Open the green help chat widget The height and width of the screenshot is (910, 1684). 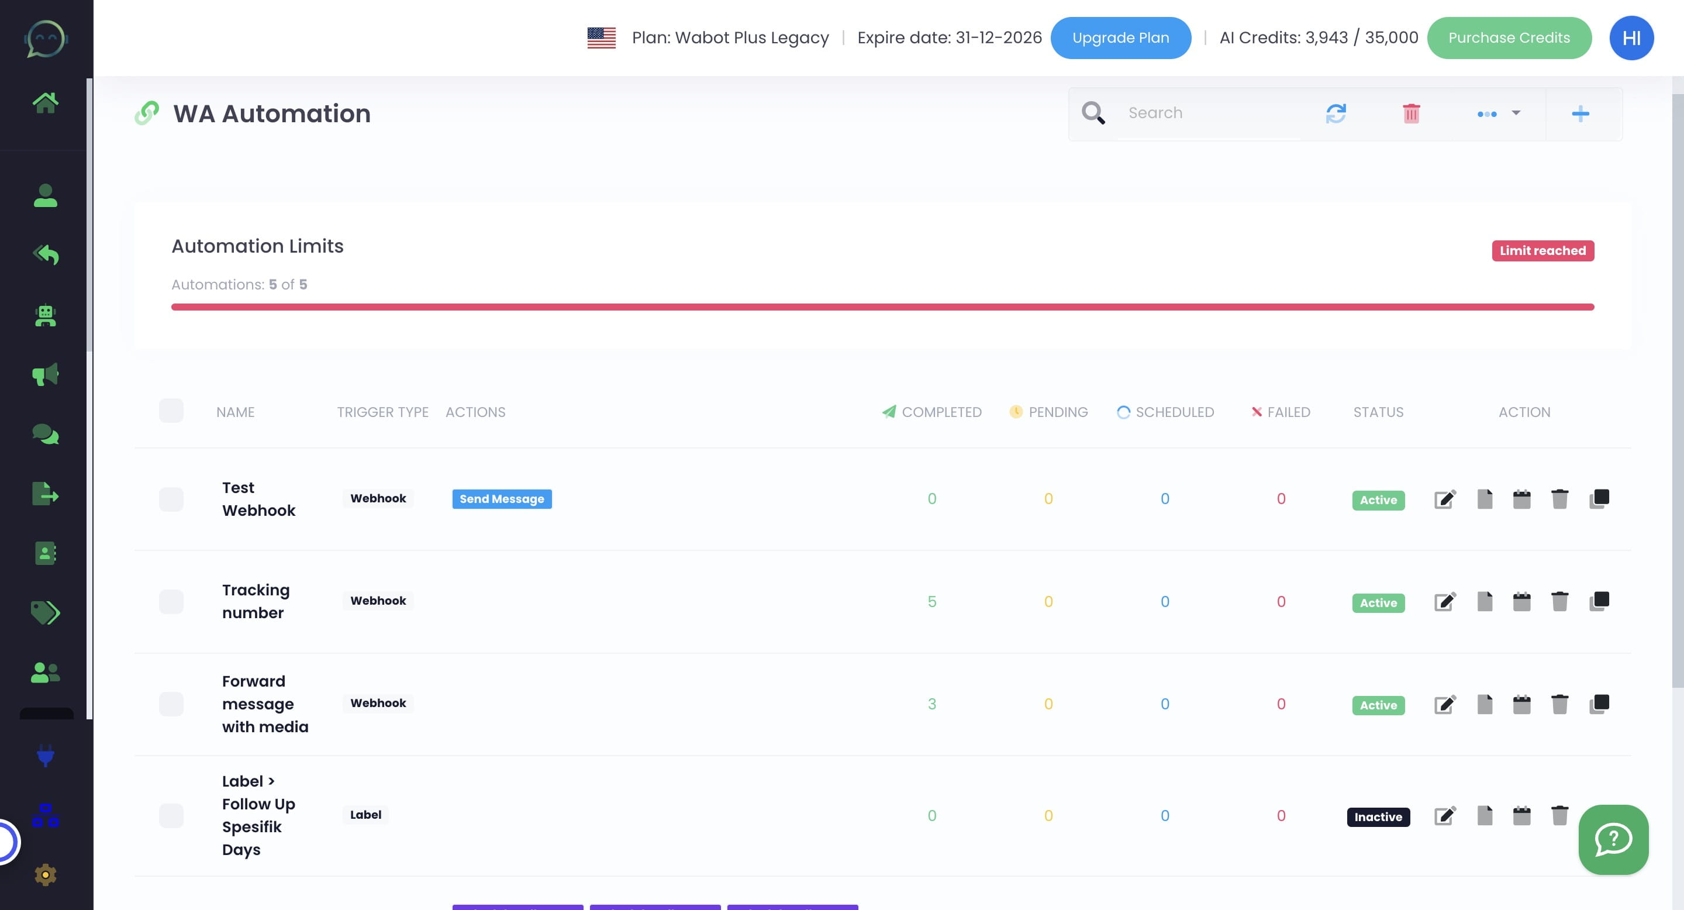point(1613,839)
